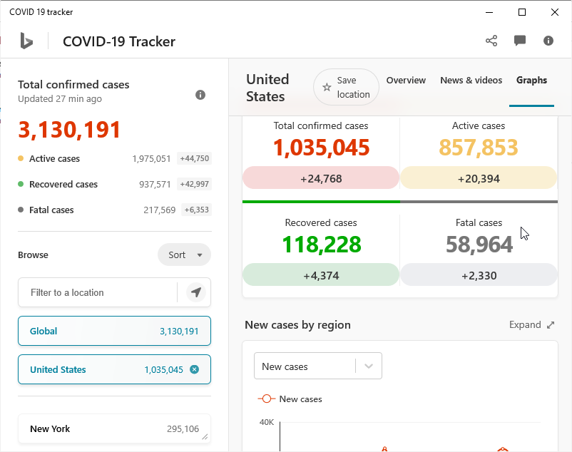
Task: Click the Bing logo icon
Action: pos(26,41)
